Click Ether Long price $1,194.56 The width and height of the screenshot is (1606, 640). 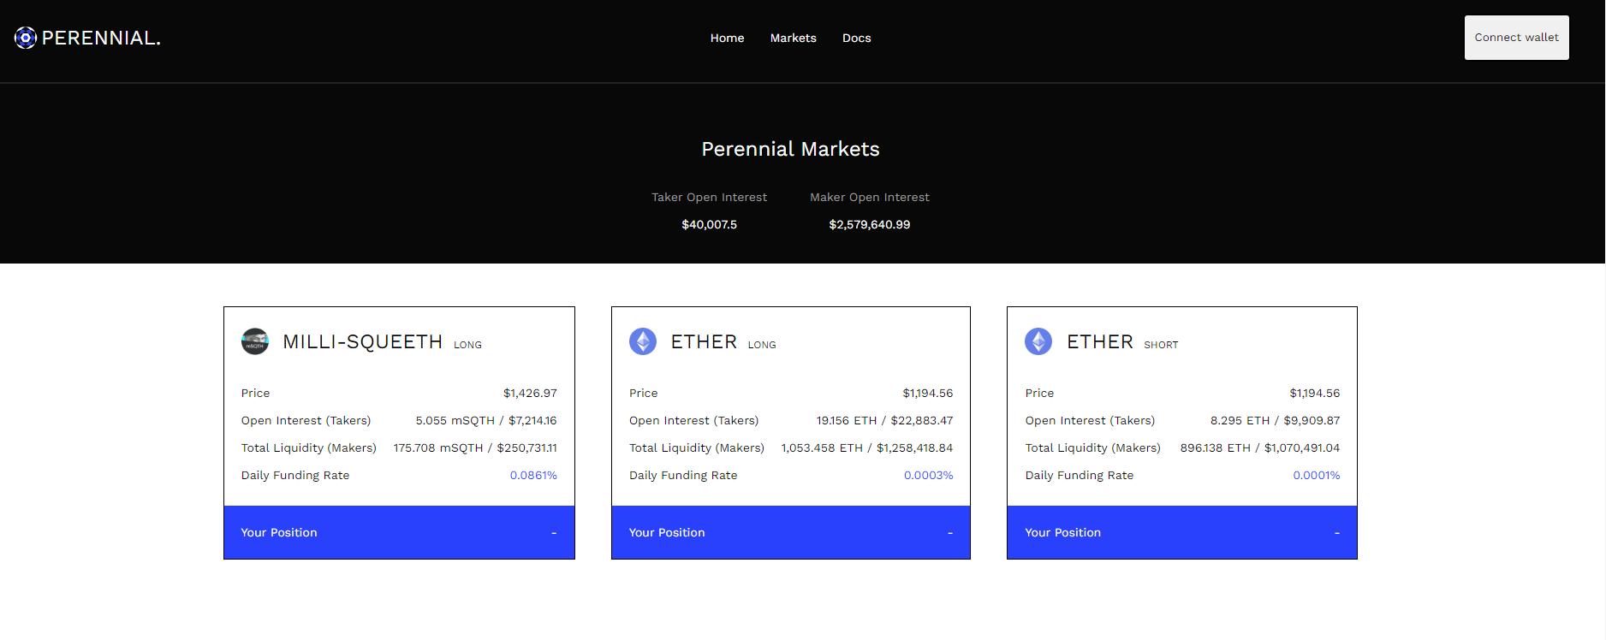point(927,393)
